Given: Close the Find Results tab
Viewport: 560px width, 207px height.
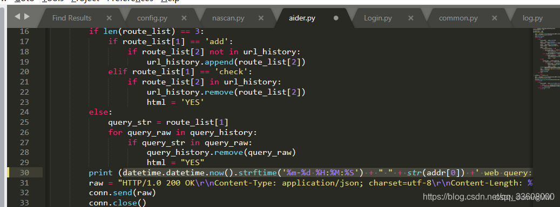Looking at the screenshot, I should (109, 18).
